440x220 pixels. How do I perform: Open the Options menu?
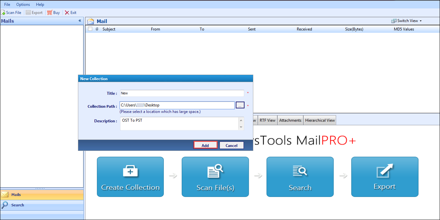23,5
